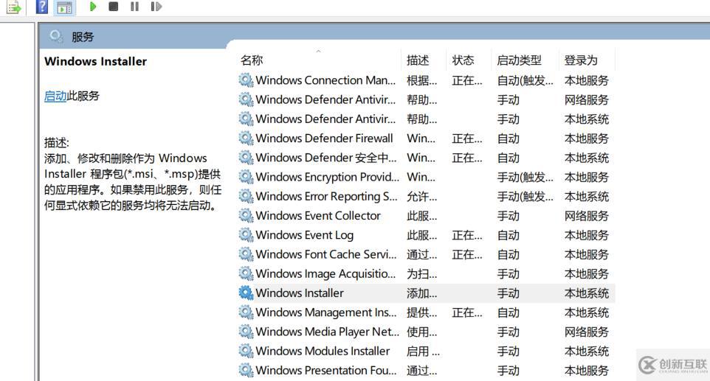Click the Stop Service square toolbar icon
This screenshot has height=381, width=710.
114,7
